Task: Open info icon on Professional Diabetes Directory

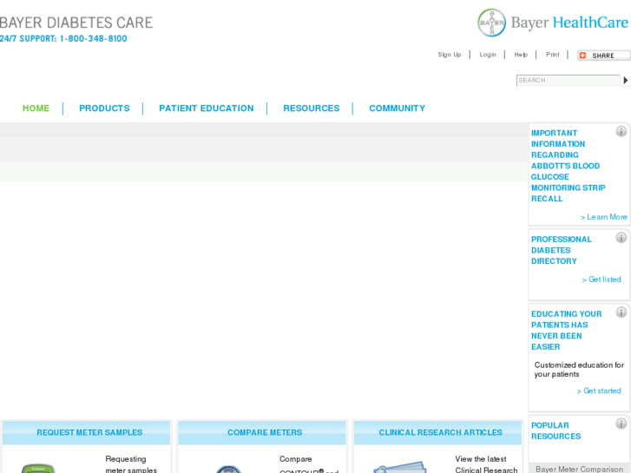Action: (621, 238)
